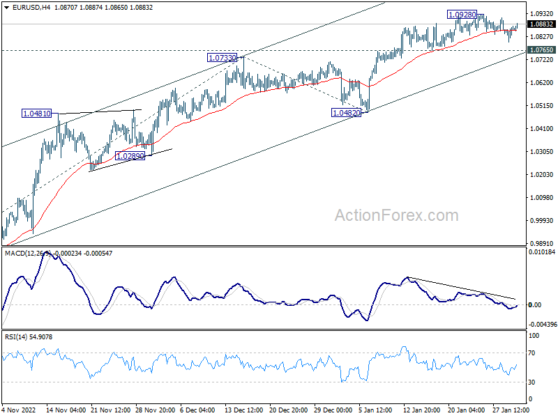
Task: Click the EURUSD,H4 symbol title
Action: (31, 8)
